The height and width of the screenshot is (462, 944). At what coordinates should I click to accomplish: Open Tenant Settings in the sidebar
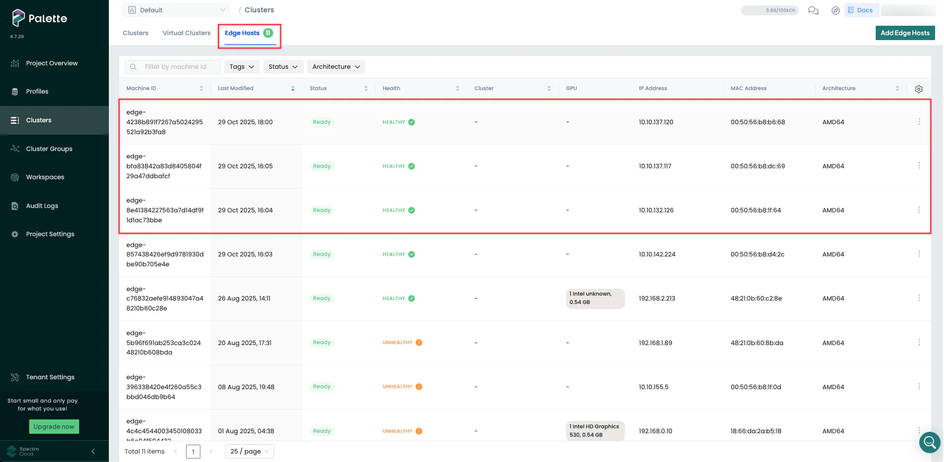coord(50,377)
